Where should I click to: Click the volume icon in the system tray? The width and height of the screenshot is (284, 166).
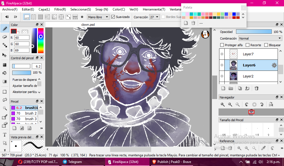coord(261,162)
